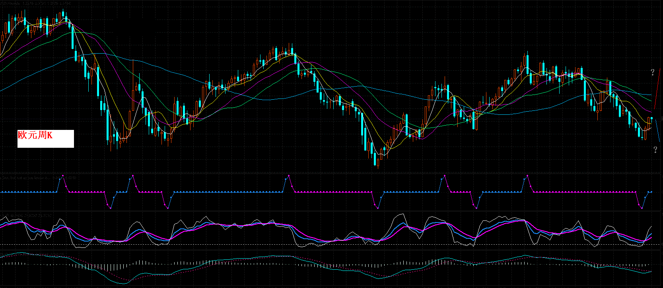Select the right end of yellow moving average
663x288 pixels.
[651, 124]
